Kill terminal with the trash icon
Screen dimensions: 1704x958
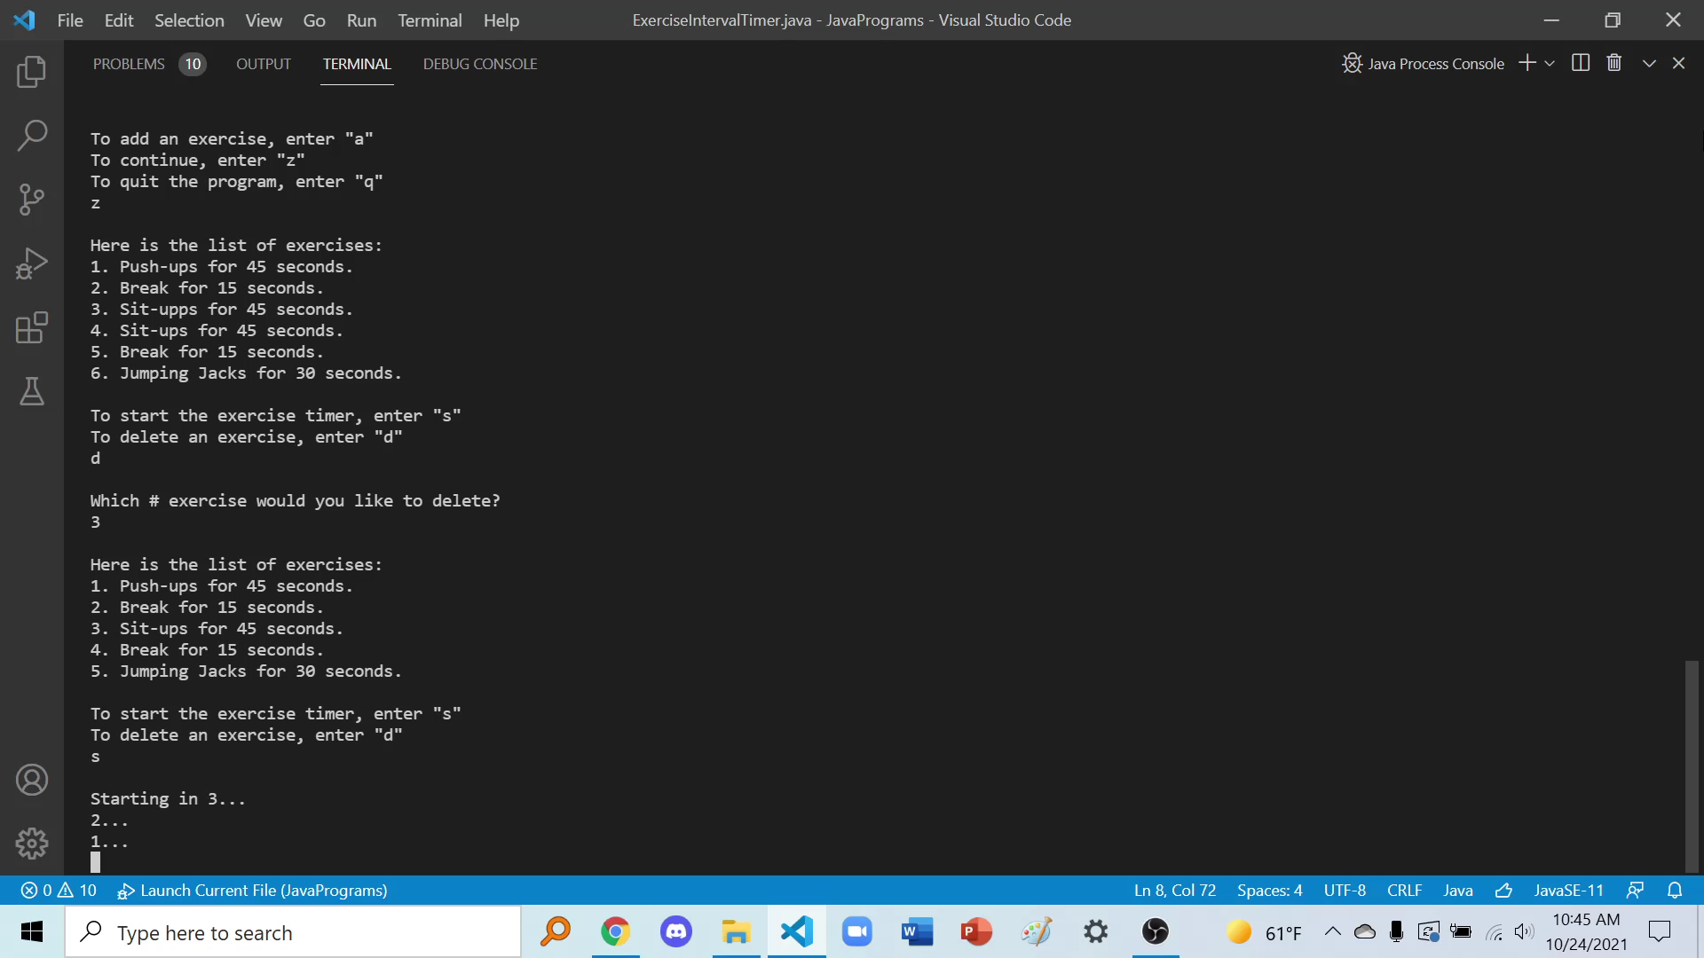[x=1614, y=63]
